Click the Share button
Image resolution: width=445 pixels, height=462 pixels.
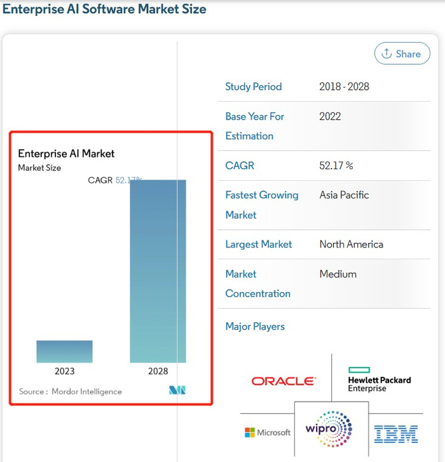(402, 54)
